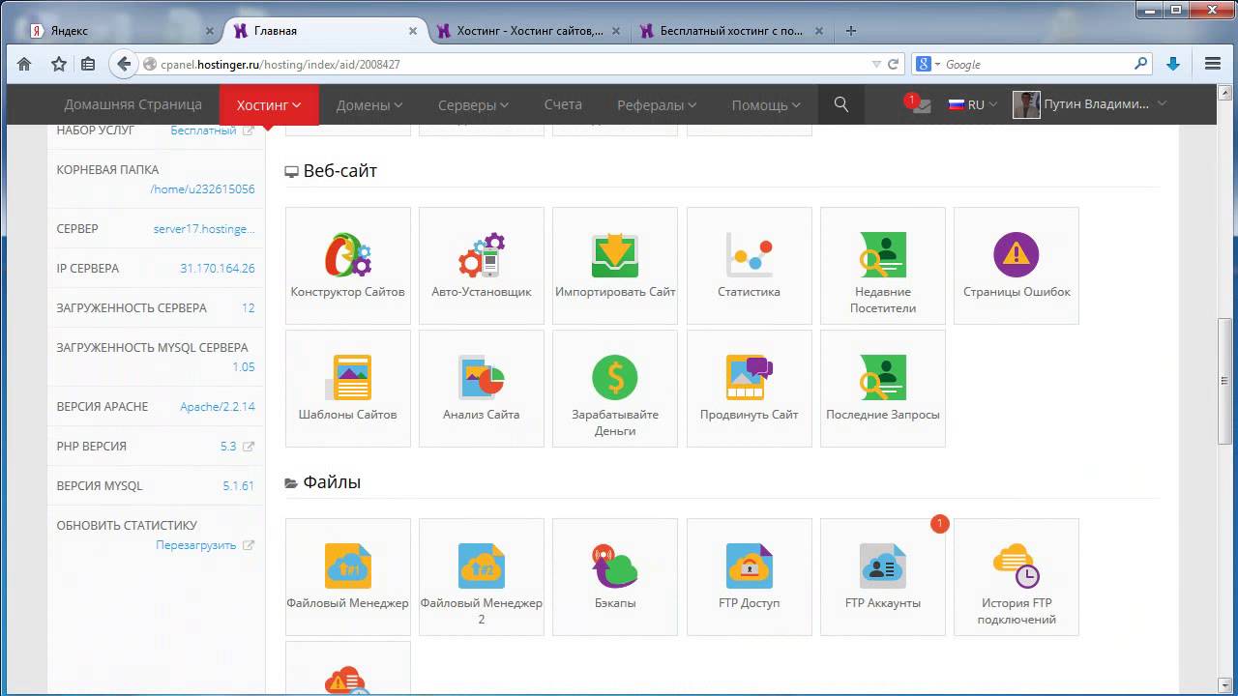Click MySQL version 5.1.61 value
Image resolution: width=1238 pixels, height=696 pixels.
(239, 486)
